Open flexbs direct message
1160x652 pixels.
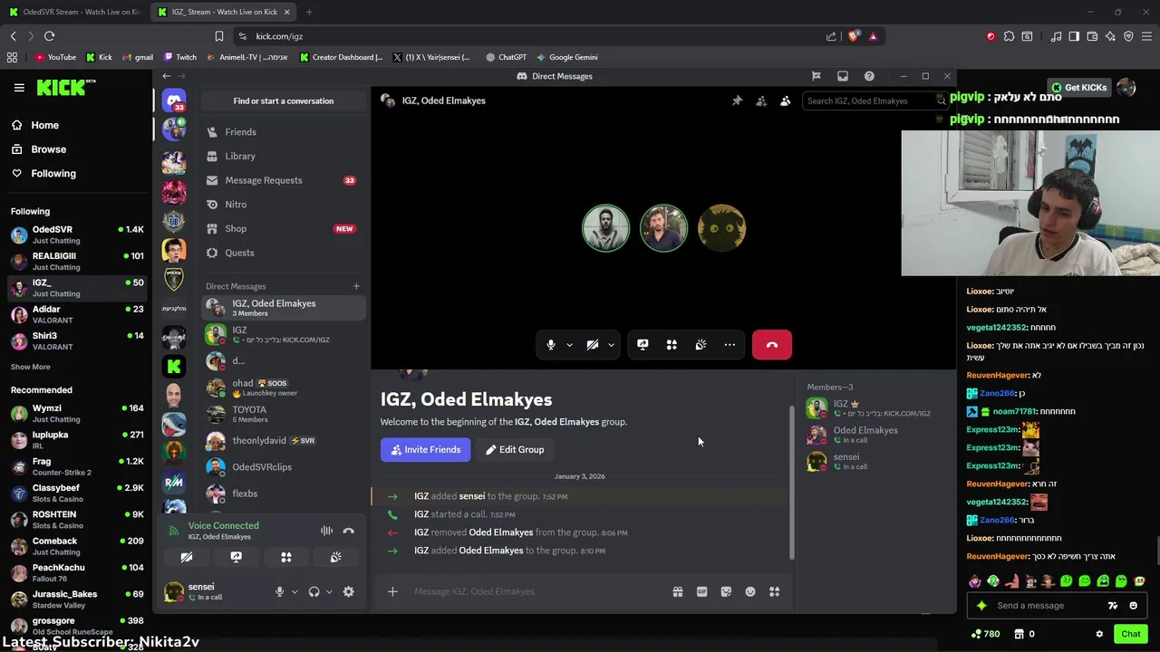point(283,494)
